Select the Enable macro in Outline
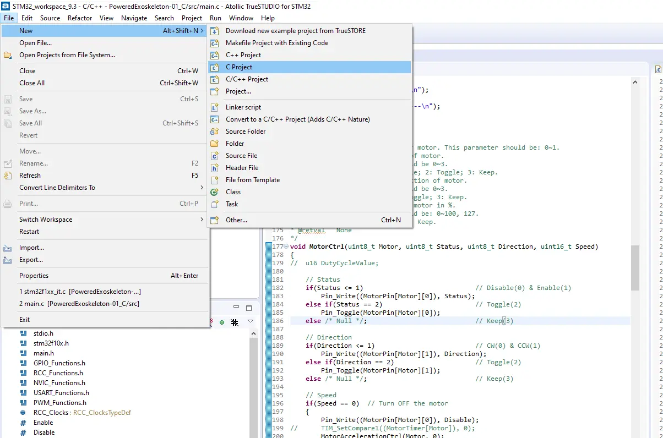Screen dimensions: 663x438 [44, 423]
